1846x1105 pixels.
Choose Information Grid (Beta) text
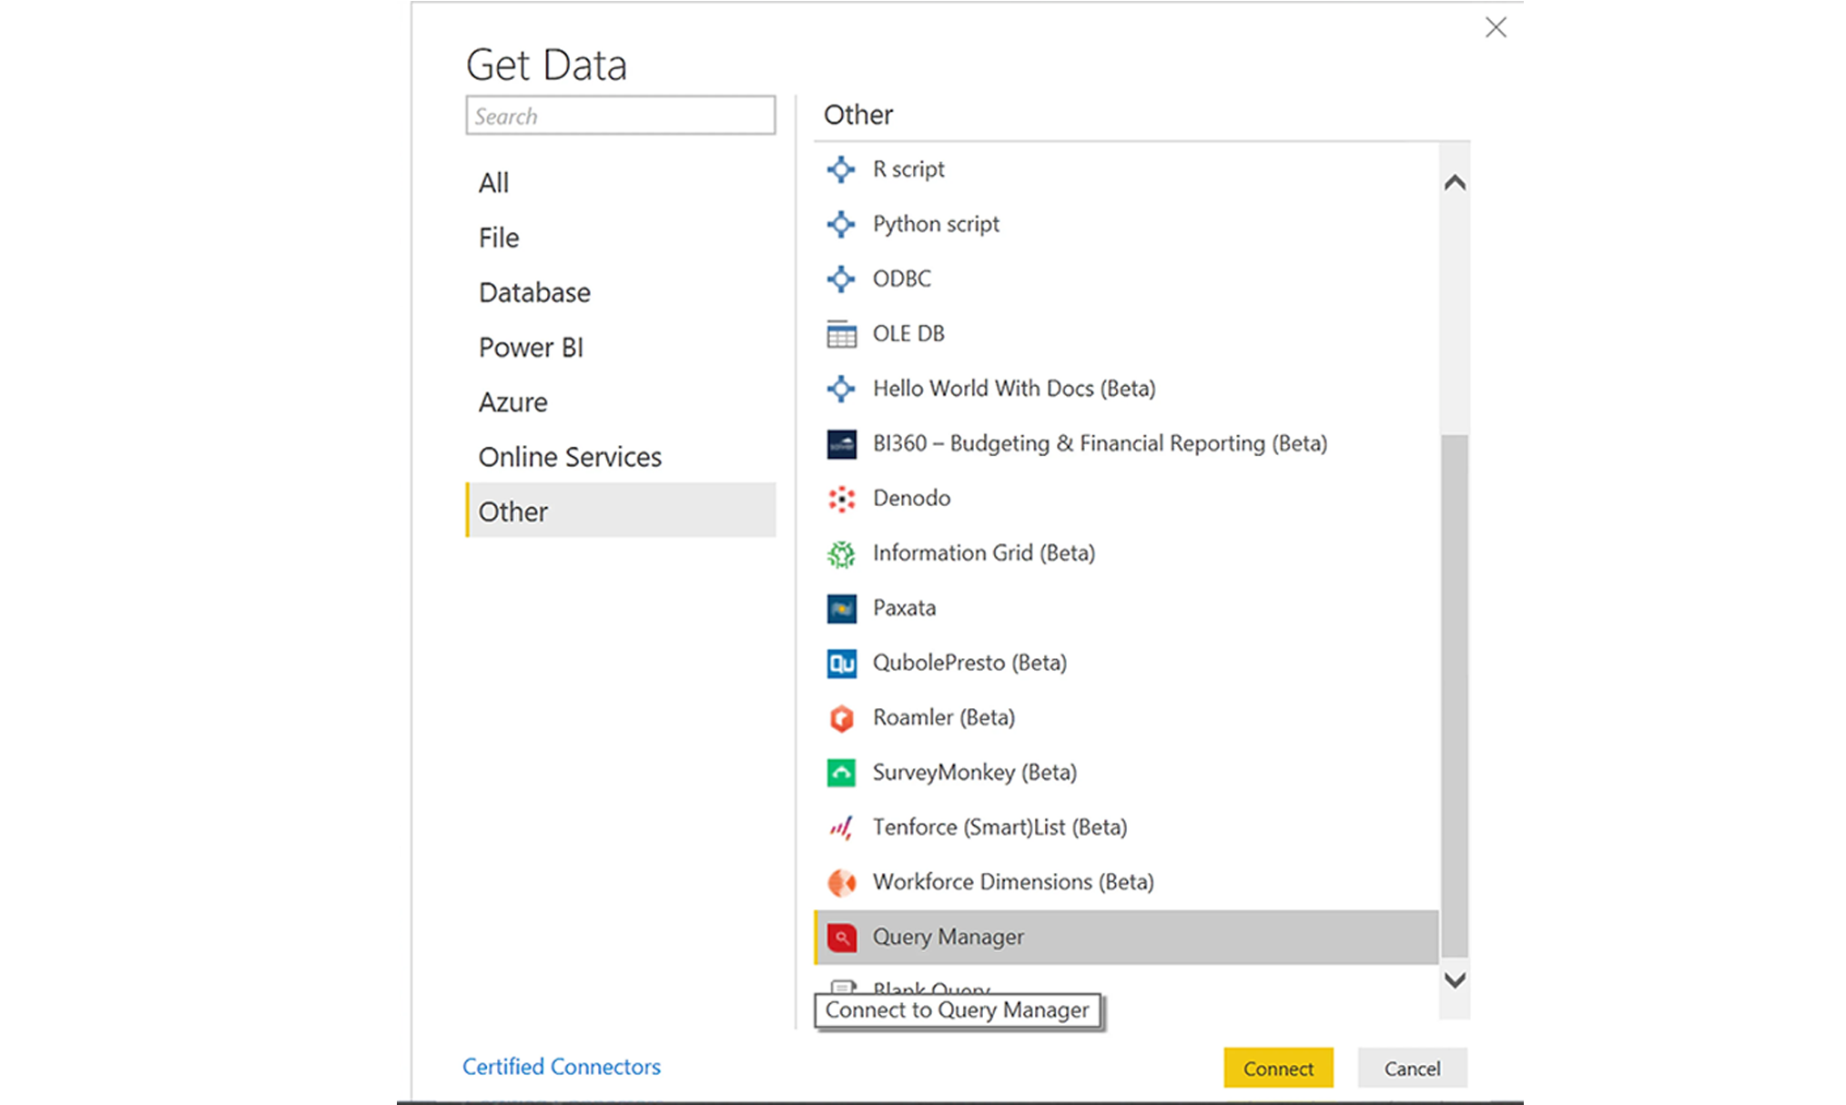(x=984, y=552)
